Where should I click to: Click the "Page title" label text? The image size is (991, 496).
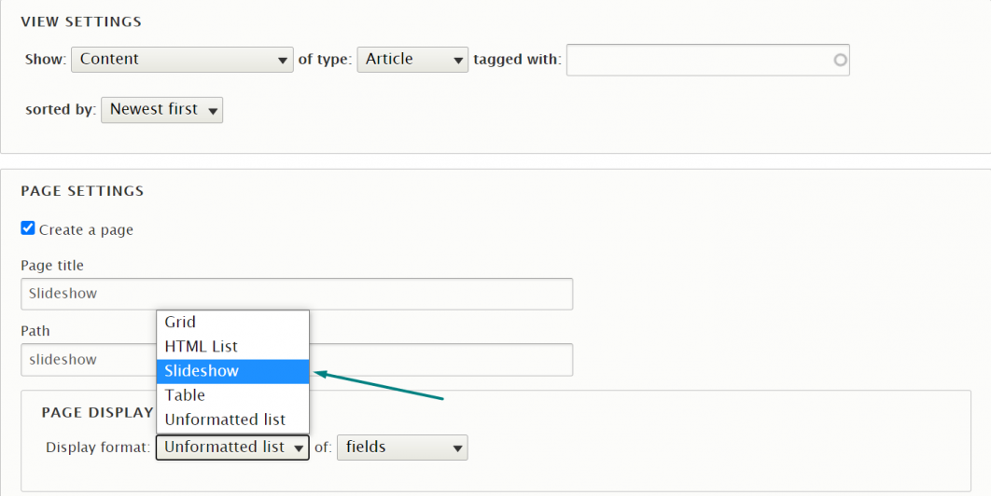click(52, 266)
